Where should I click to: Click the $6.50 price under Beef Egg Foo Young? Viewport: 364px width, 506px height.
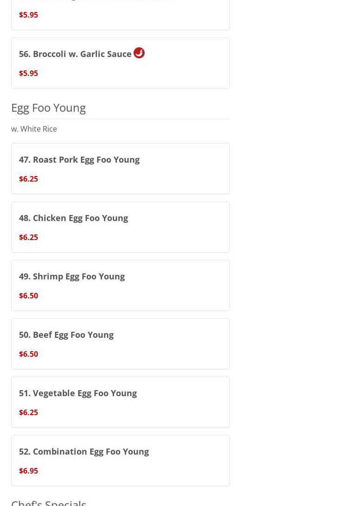point(28,354)
